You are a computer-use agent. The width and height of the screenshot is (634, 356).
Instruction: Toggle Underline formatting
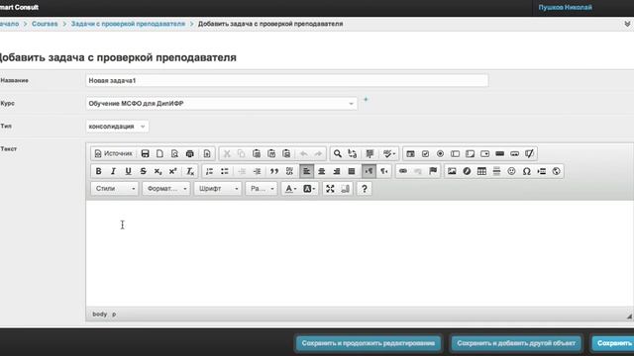[128, 171]
